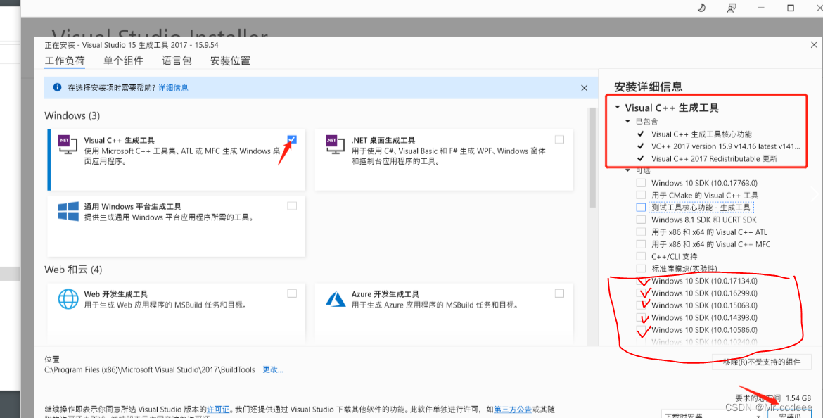Click the send feedback icon in title bar

(x=732, y=8)
